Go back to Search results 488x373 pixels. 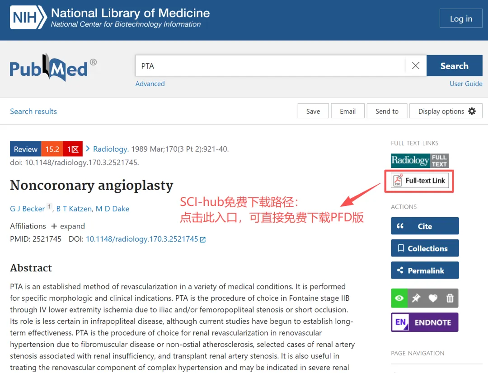coord(33,112)
